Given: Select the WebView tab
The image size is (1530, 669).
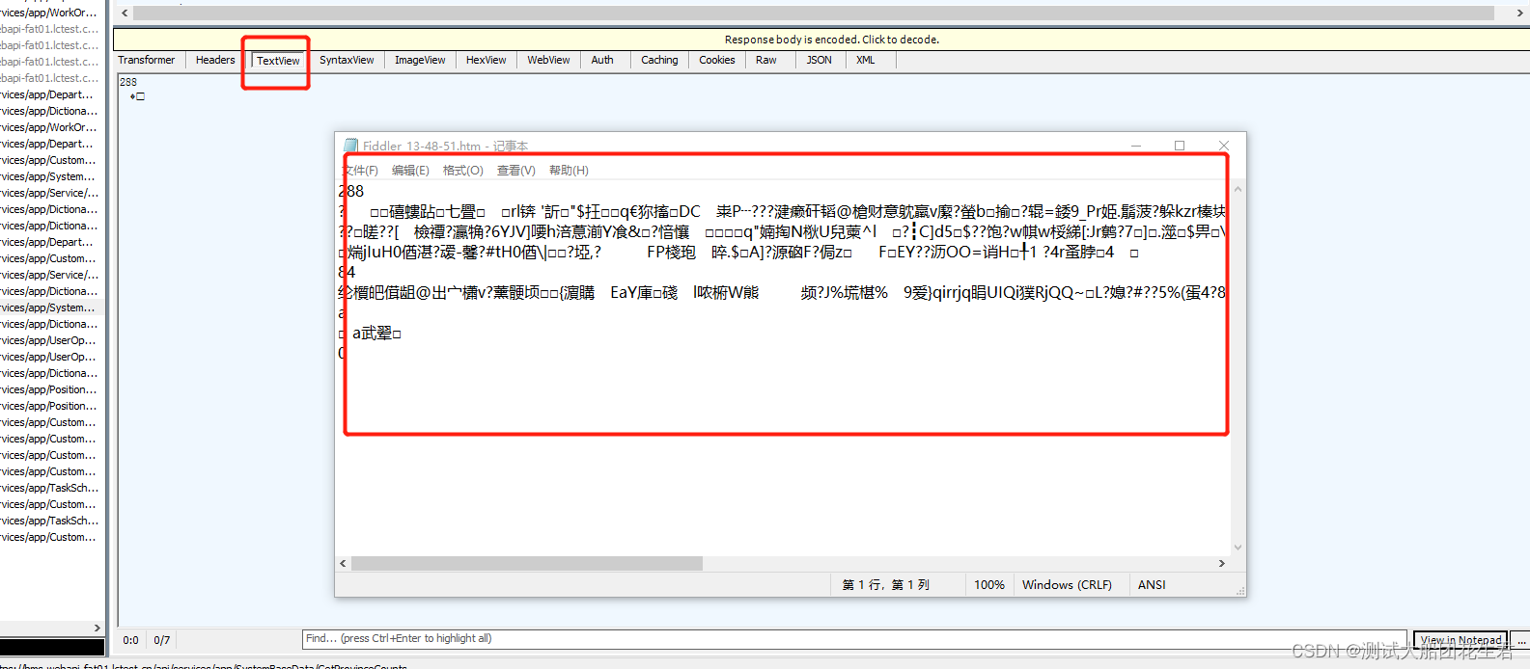Looking at the screenshot, I should tap(548, 60).
